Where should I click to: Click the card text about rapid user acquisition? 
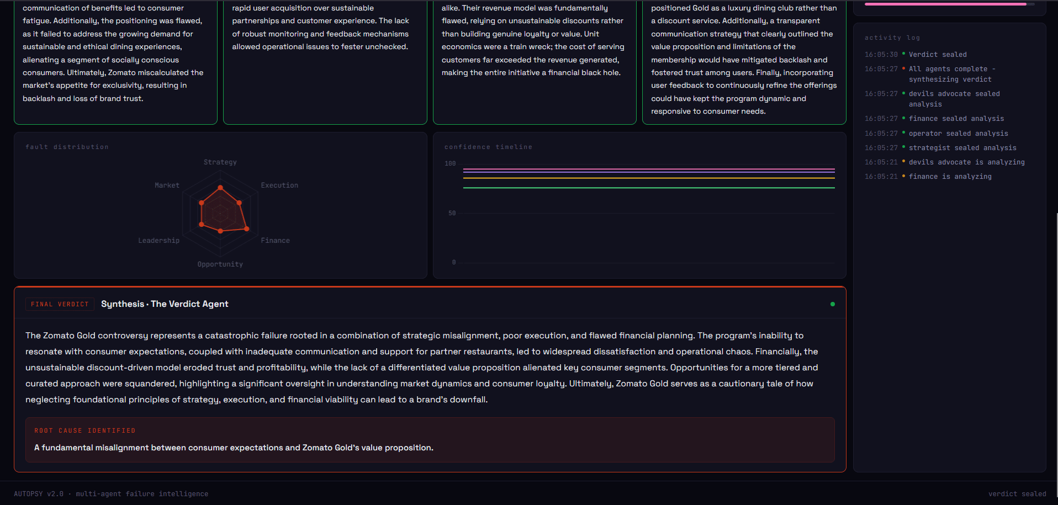(321, 28)
